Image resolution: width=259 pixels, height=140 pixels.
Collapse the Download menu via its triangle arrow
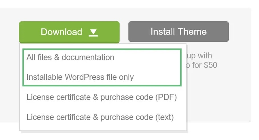pos(93,32)
